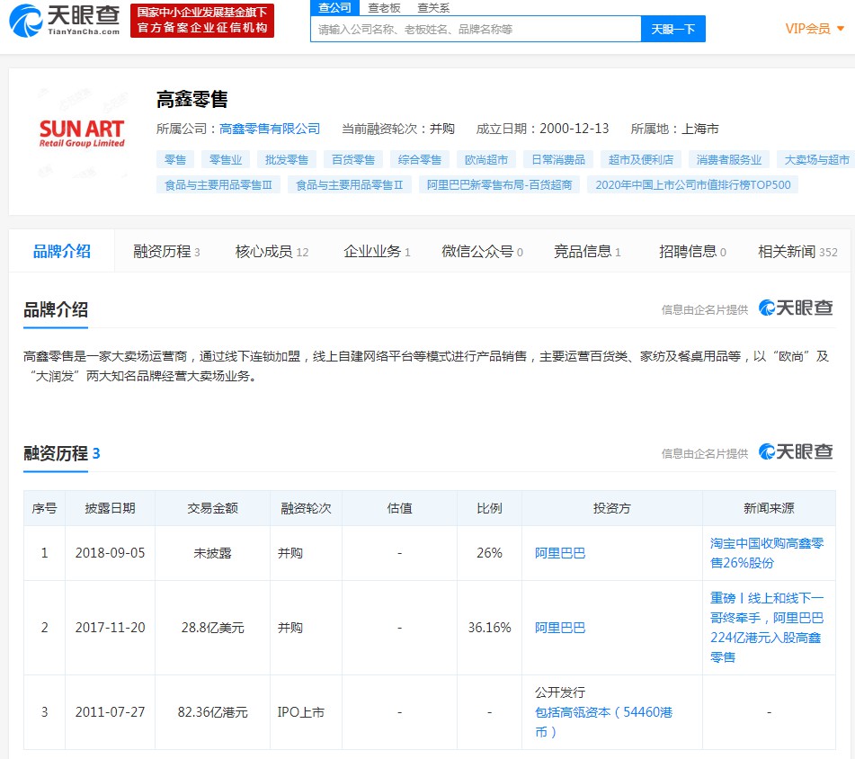Click the 投资方 column header

pos(611,508)
